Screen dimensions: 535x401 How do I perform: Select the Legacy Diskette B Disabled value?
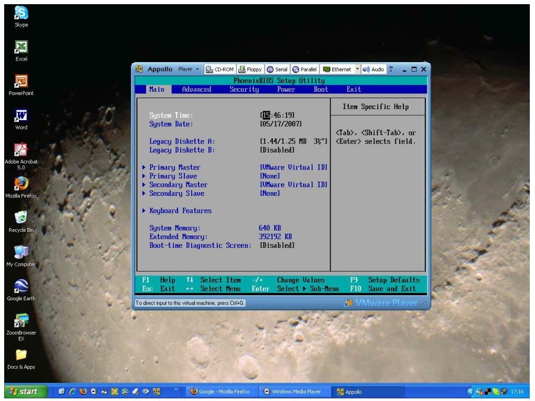click(x=277, y=150)
